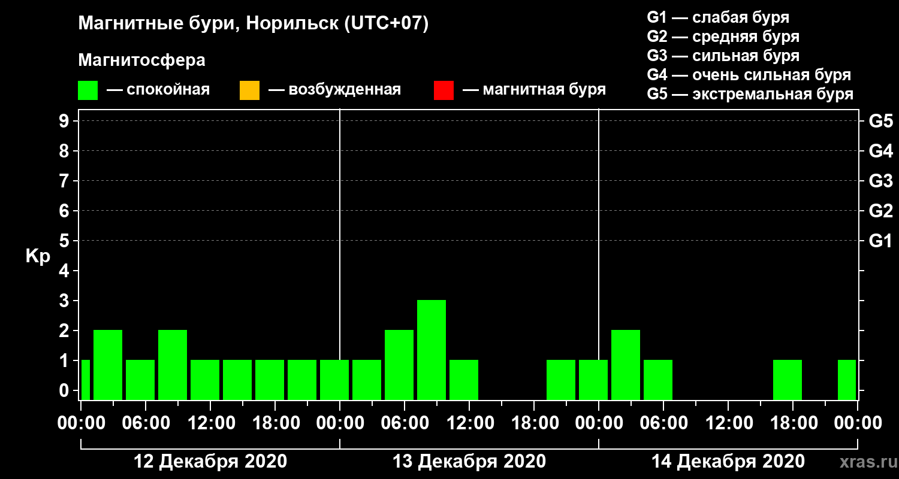Click the G1 right axis label
Viewport: 899px width, 479px height.
(x=880, y=241)
